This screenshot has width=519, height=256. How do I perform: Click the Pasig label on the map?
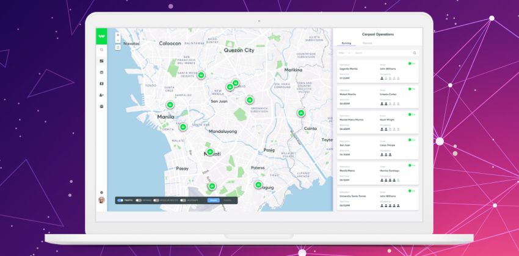(269, 150)
